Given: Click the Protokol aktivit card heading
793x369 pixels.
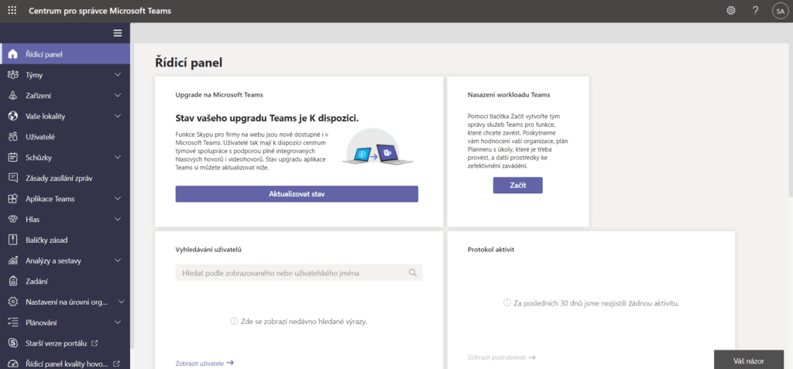Looking at the screenshot, I should tap(492, 249).
